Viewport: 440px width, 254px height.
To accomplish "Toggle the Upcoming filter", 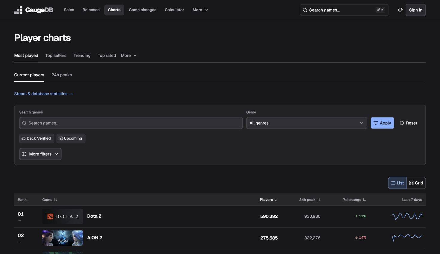I will (71, 138).
